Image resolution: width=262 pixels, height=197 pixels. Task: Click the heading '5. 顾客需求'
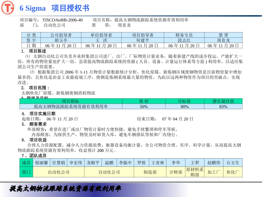[34, 124]
